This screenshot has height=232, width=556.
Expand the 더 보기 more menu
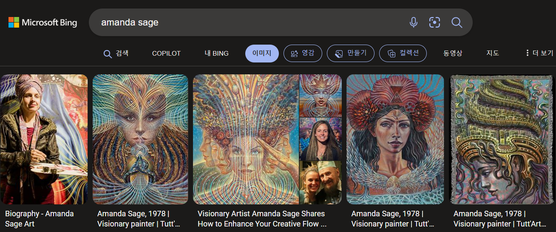(539, 54)
